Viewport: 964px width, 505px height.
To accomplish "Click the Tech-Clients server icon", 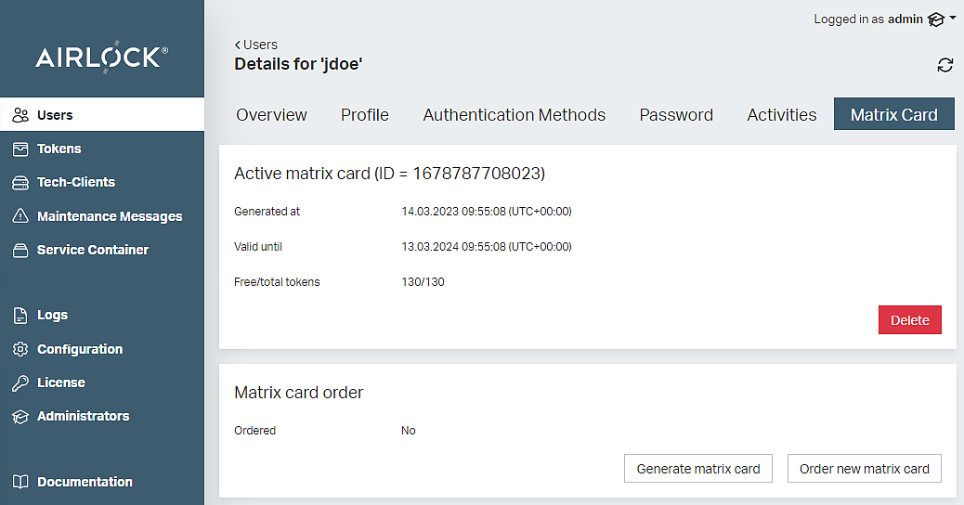I will (20, 183).
